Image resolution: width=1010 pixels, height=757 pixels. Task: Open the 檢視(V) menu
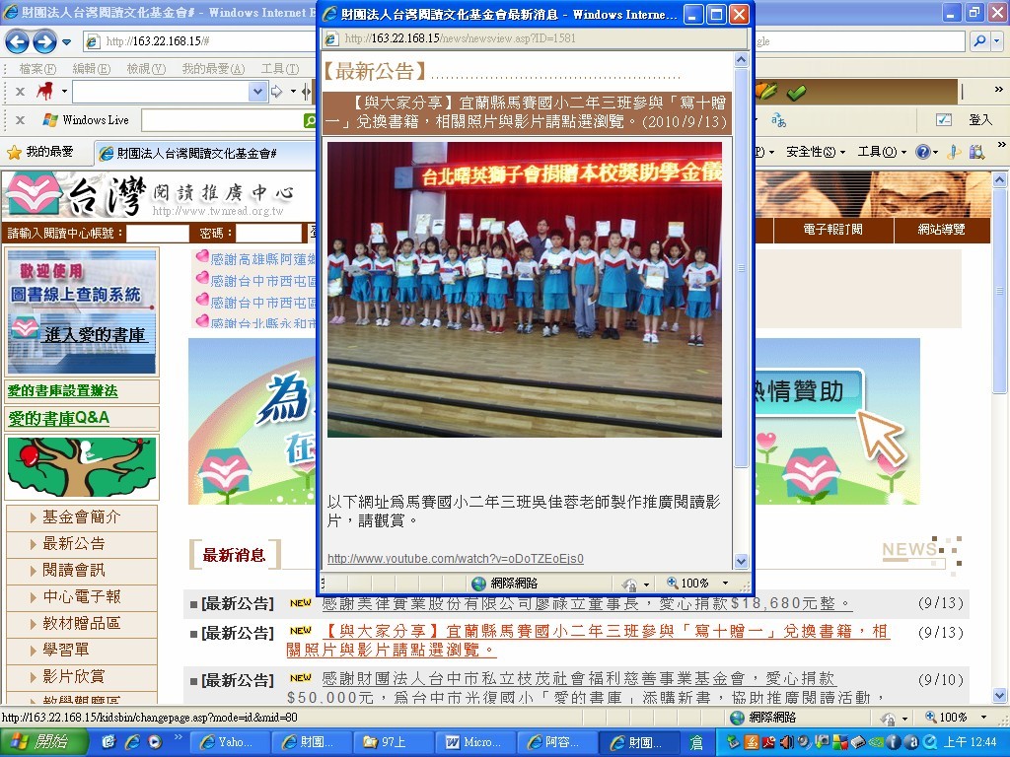[146, 68]
